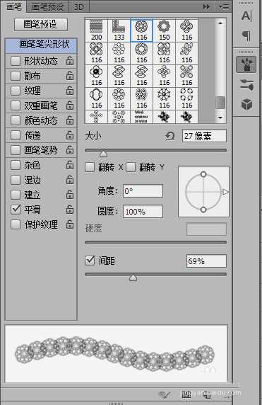
Task: Open the Brush Presets panel icon
Action: 246,85
